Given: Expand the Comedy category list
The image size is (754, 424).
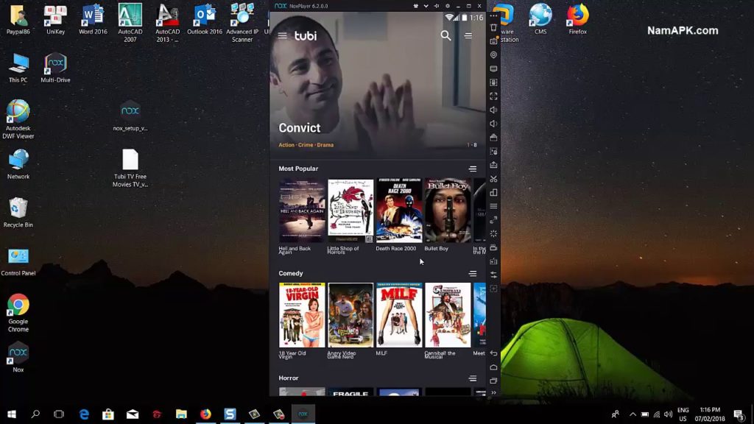Looking at the screenshot, I should coord(473,274).
